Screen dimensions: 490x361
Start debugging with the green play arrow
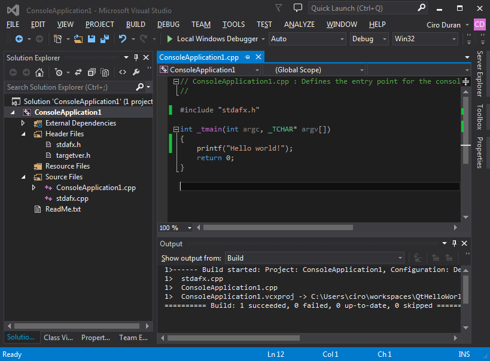point(170,39)
